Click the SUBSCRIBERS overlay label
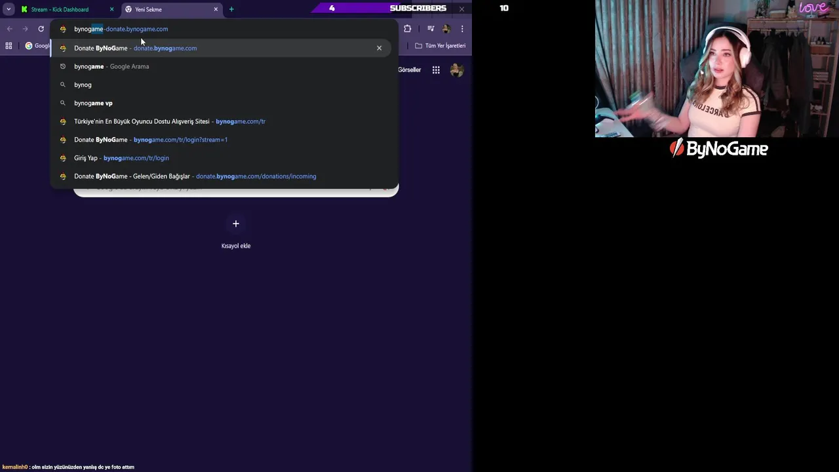The image size is (839, 472). 418,8
